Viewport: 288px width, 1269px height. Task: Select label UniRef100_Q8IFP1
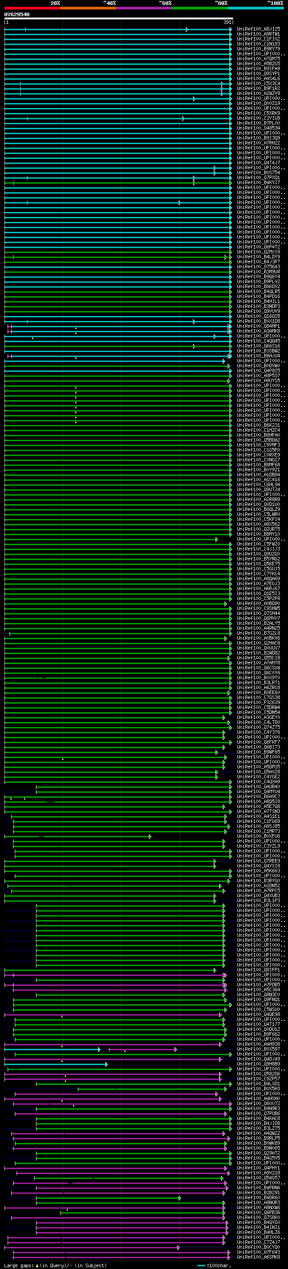pos(258,970)
